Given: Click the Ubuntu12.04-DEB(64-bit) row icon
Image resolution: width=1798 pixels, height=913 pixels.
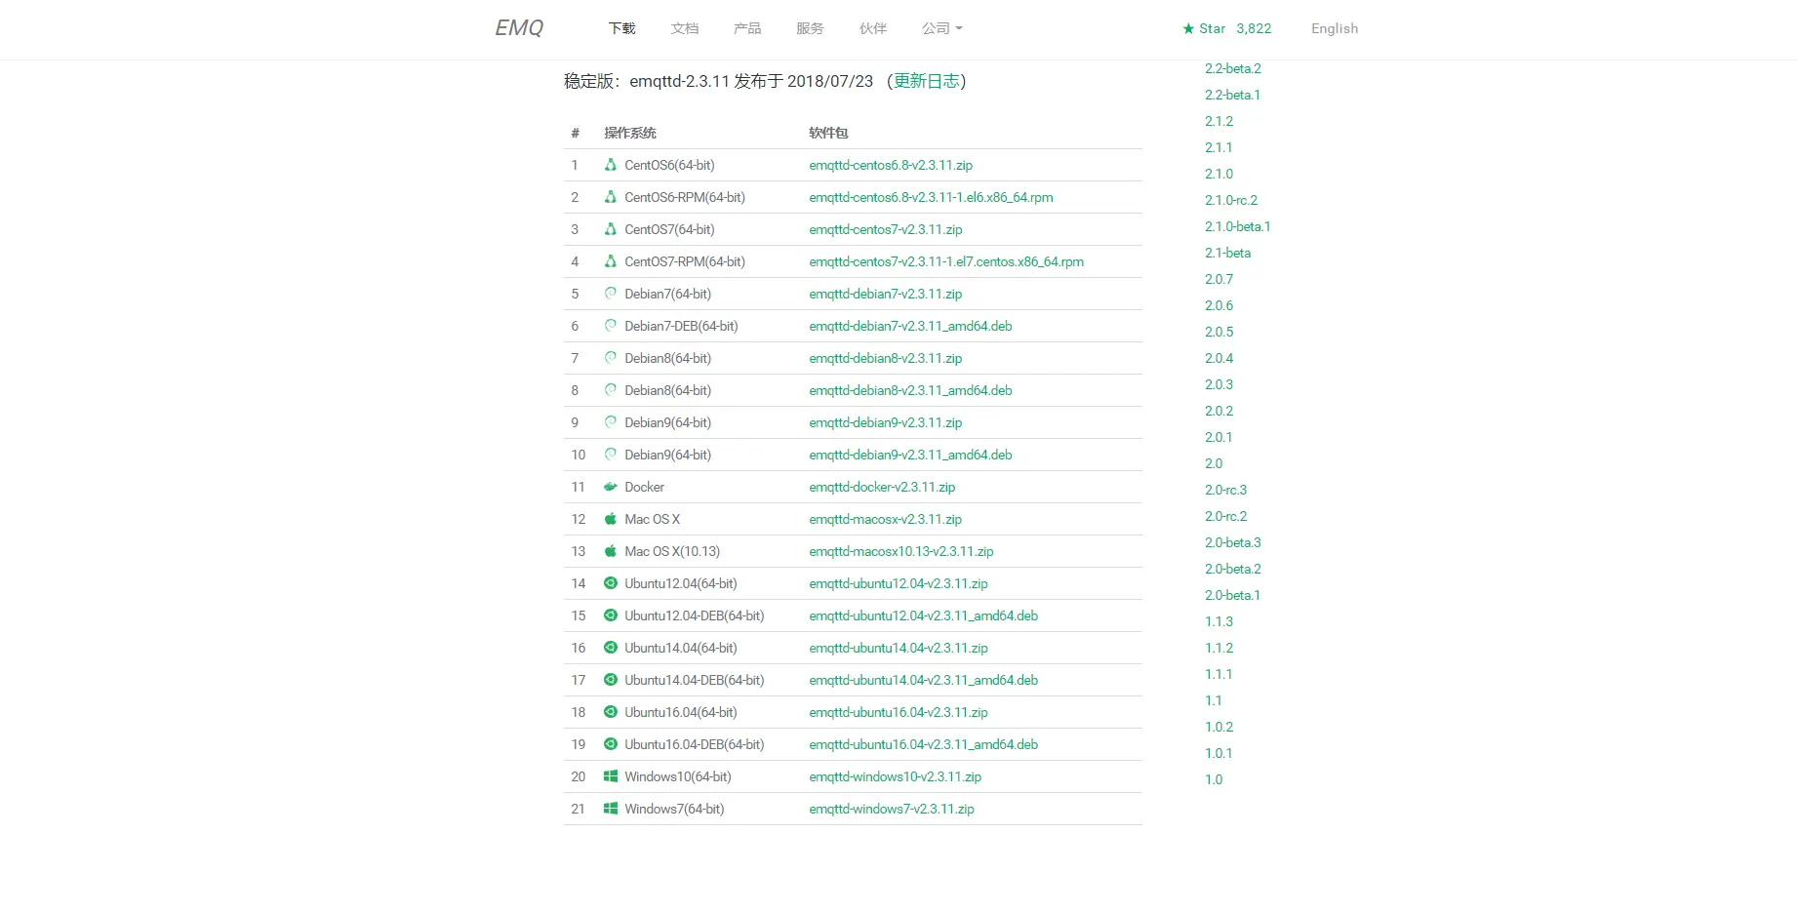Looking at the screenshot, I should 610,615.
